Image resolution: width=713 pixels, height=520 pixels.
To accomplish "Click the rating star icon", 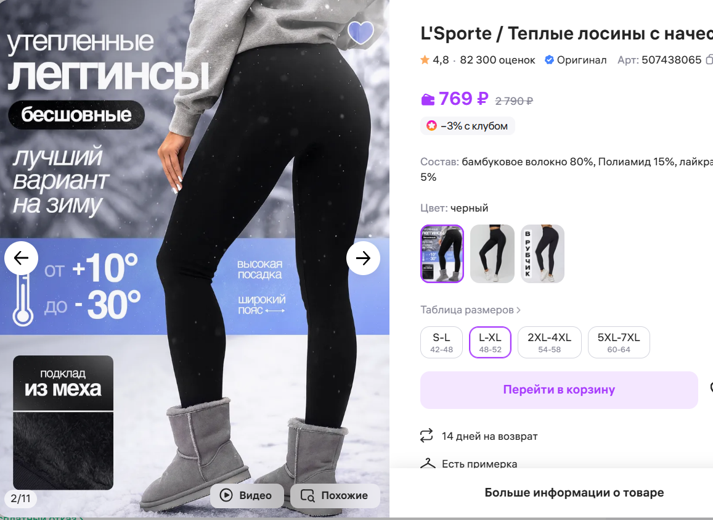I will (425, 60).
